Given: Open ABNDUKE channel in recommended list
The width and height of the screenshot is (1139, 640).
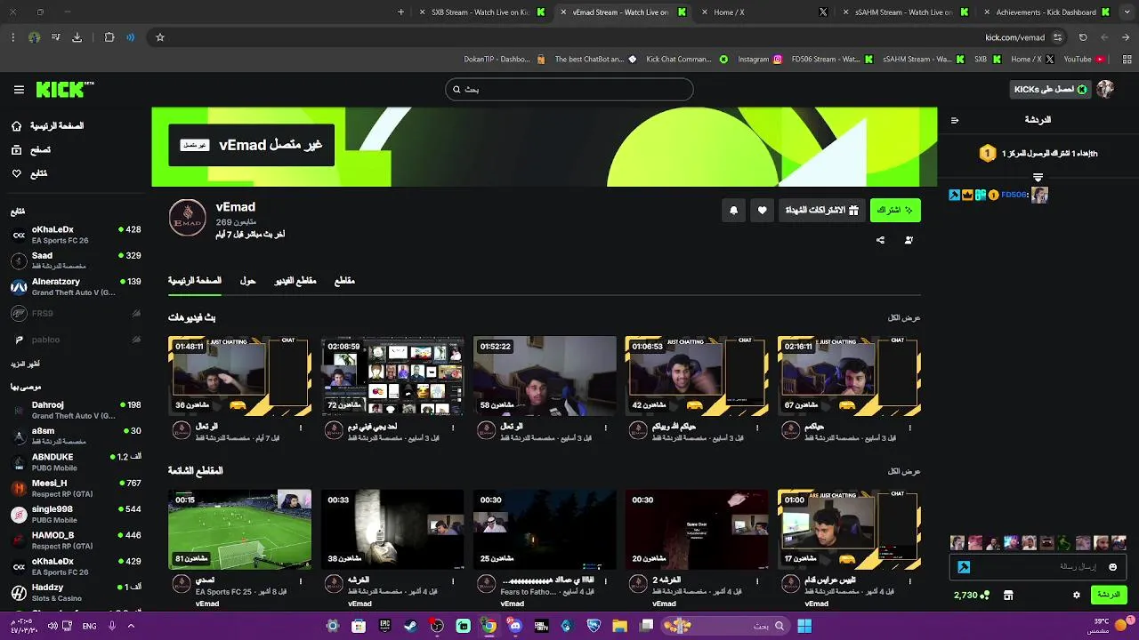Looking at the screenshot, I should 76,462.
